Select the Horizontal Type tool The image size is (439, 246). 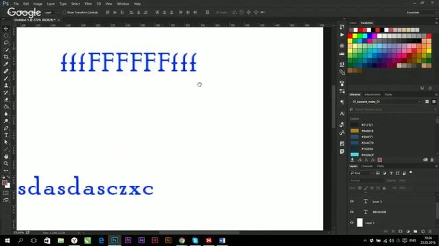click(6, 135)
